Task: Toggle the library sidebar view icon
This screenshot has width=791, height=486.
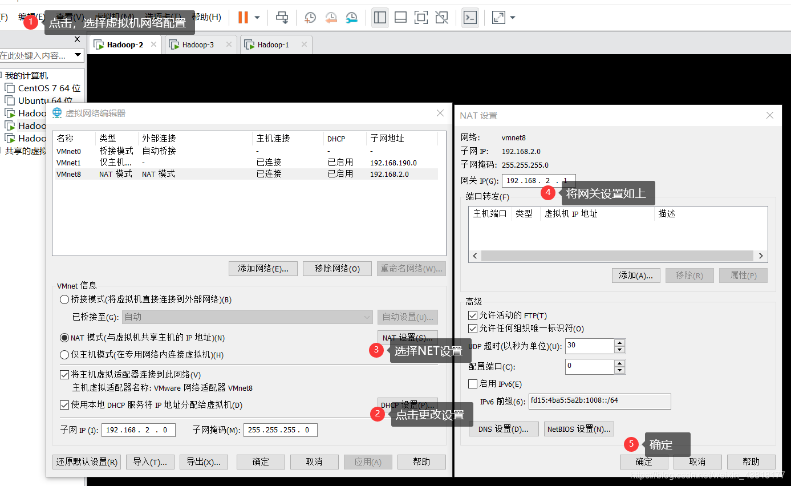Action: [380, 18]
